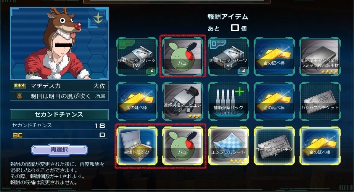Pick the ハロ reward in top row
354x192 pixels.
[182, 56]
